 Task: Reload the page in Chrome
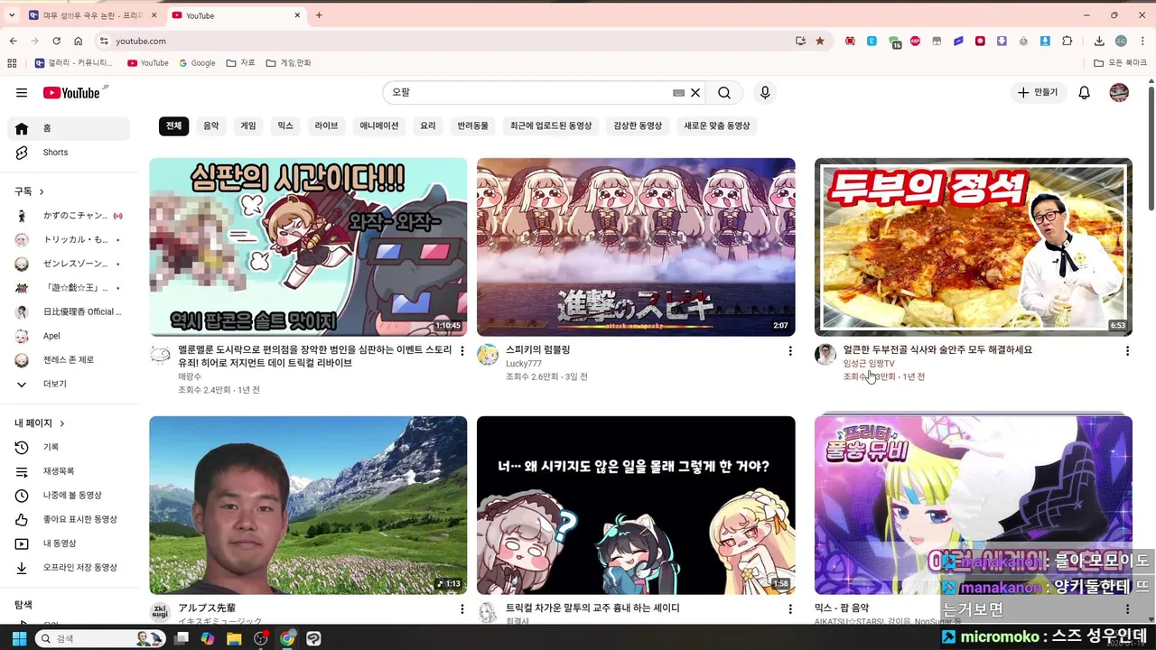[x=56, y=41]
